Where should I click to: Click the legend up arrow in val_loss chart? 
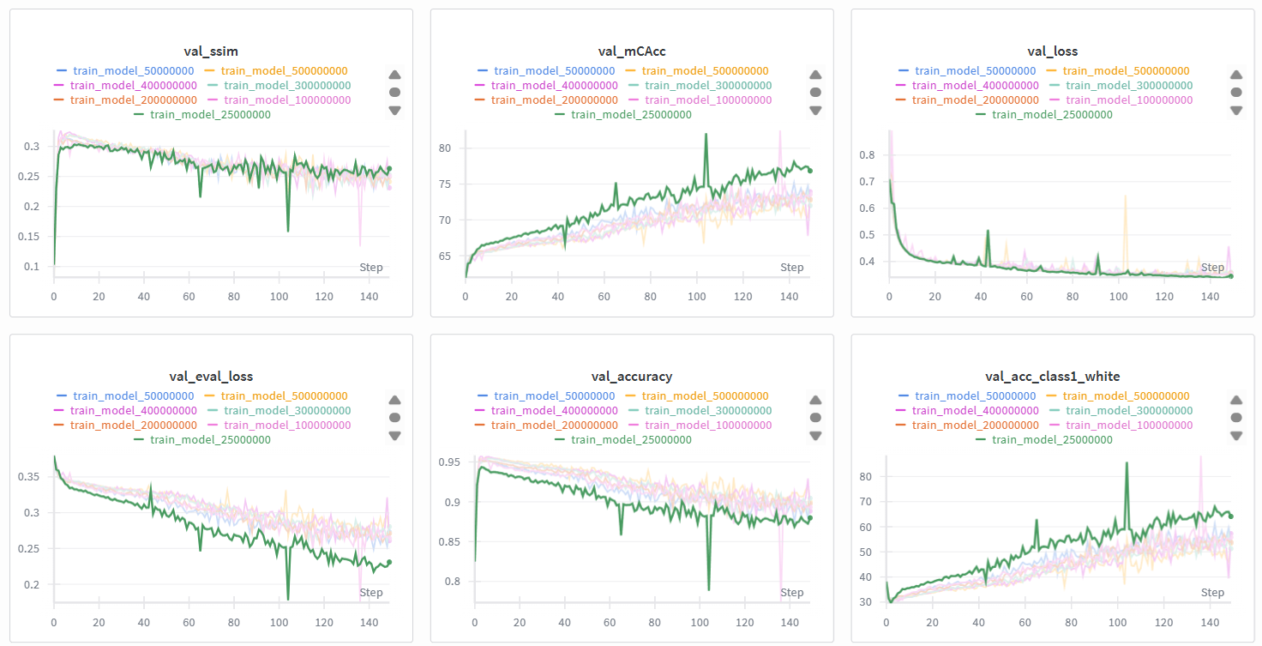[1236, 75]
